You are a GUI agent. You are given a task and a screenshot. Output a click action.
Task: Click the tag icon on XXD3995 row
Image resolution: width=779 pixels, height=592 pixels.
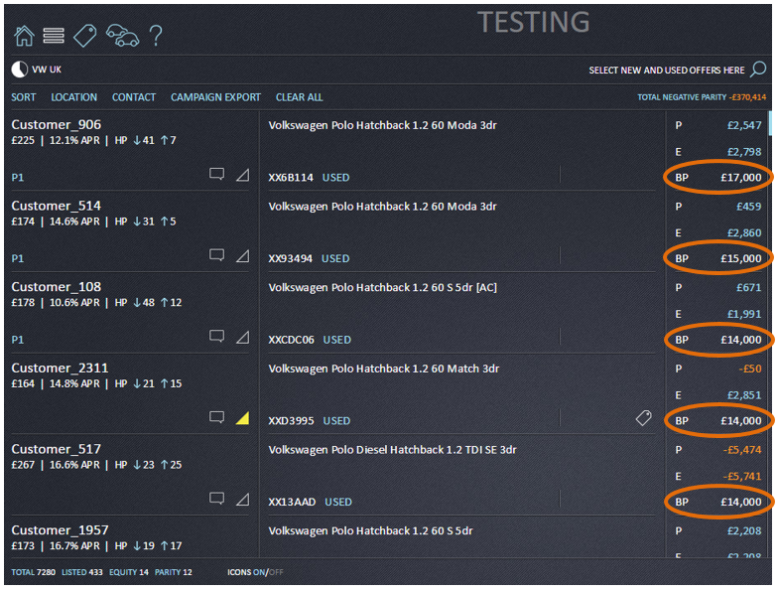pyautogui.click(x=644, y=418)
